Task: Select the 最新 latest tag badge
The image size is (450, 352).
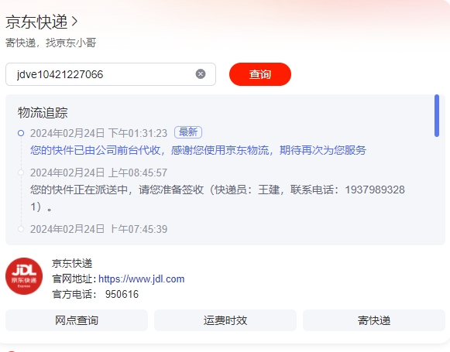Action: click(x=188, y=132)
